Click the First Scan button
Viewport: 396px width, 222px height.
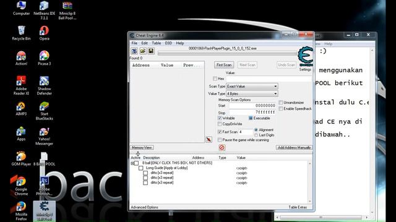click(x=224, y=65)
